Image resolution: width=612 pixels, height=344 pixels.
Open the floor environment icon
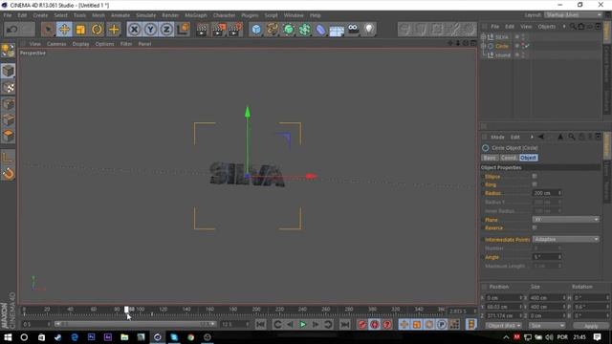pos(337,30)
